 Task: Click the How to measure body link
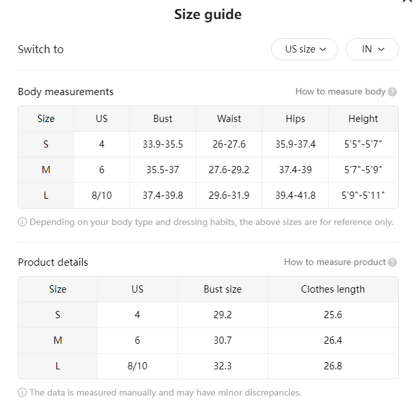(341, 91)
